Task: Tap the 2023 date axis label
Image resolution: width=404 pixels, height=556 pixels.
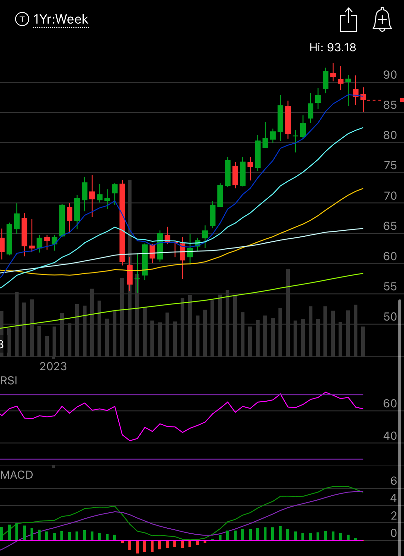Action: tap(53, 366)
